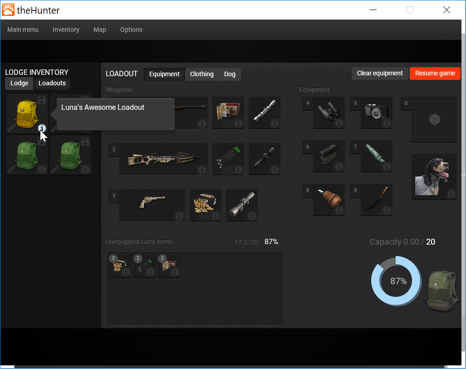The height and width of the screenshot is (369, 466).
Task: Select the yellow backpack loadout
Action: pyautogui.click(x=27, y=114)
